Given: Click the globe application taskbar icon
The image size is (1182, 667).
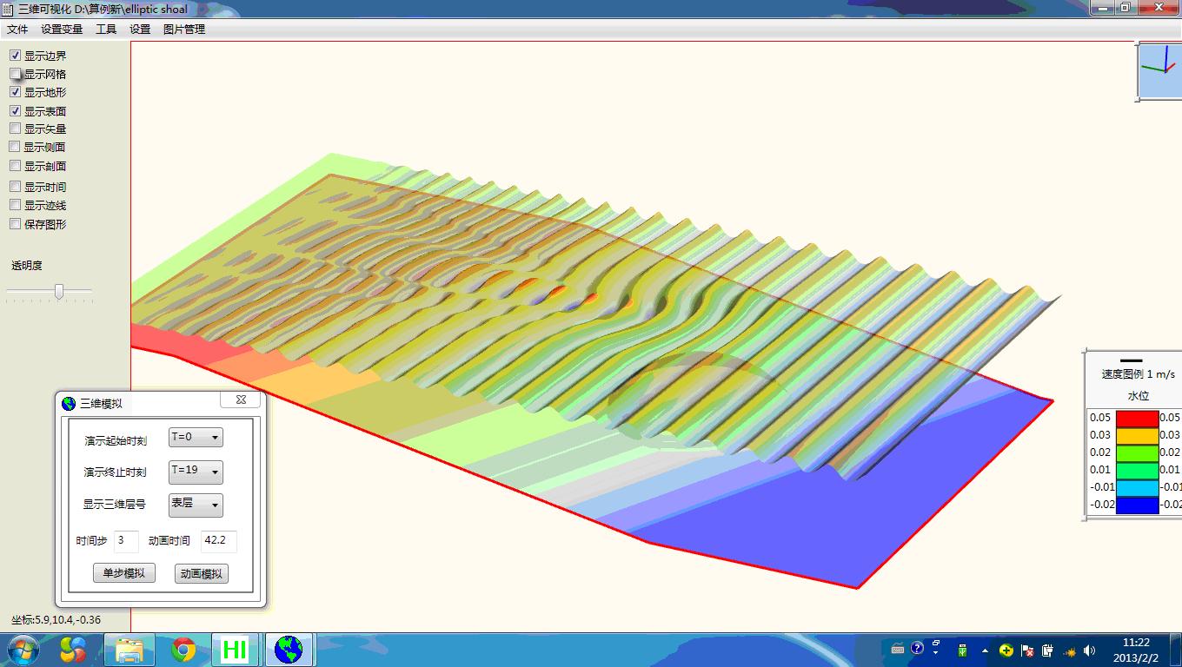Looking at the screenshot, I should (x=289, y=650).
